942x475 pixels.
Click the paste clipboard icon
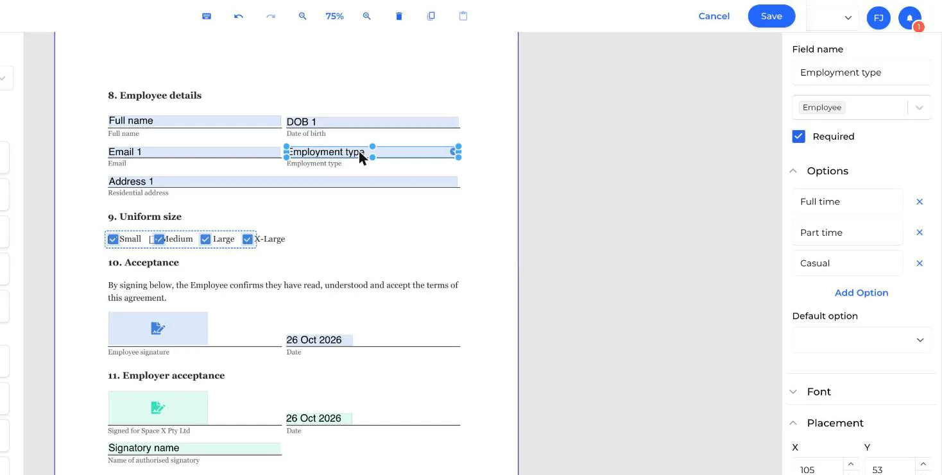coord(463,16)
